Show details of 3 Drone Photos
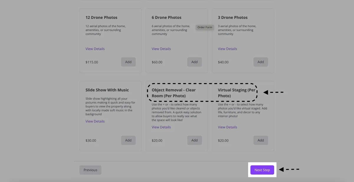The height and width of the screenshot is (182, 354). coord(227,49)
